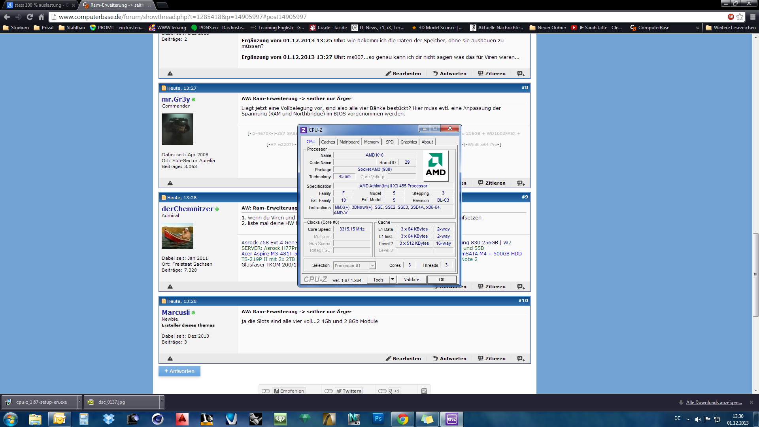Open the About tab in CPU-Z
The width and height of the screenshot is (759, 427).
tap(427, 142)
